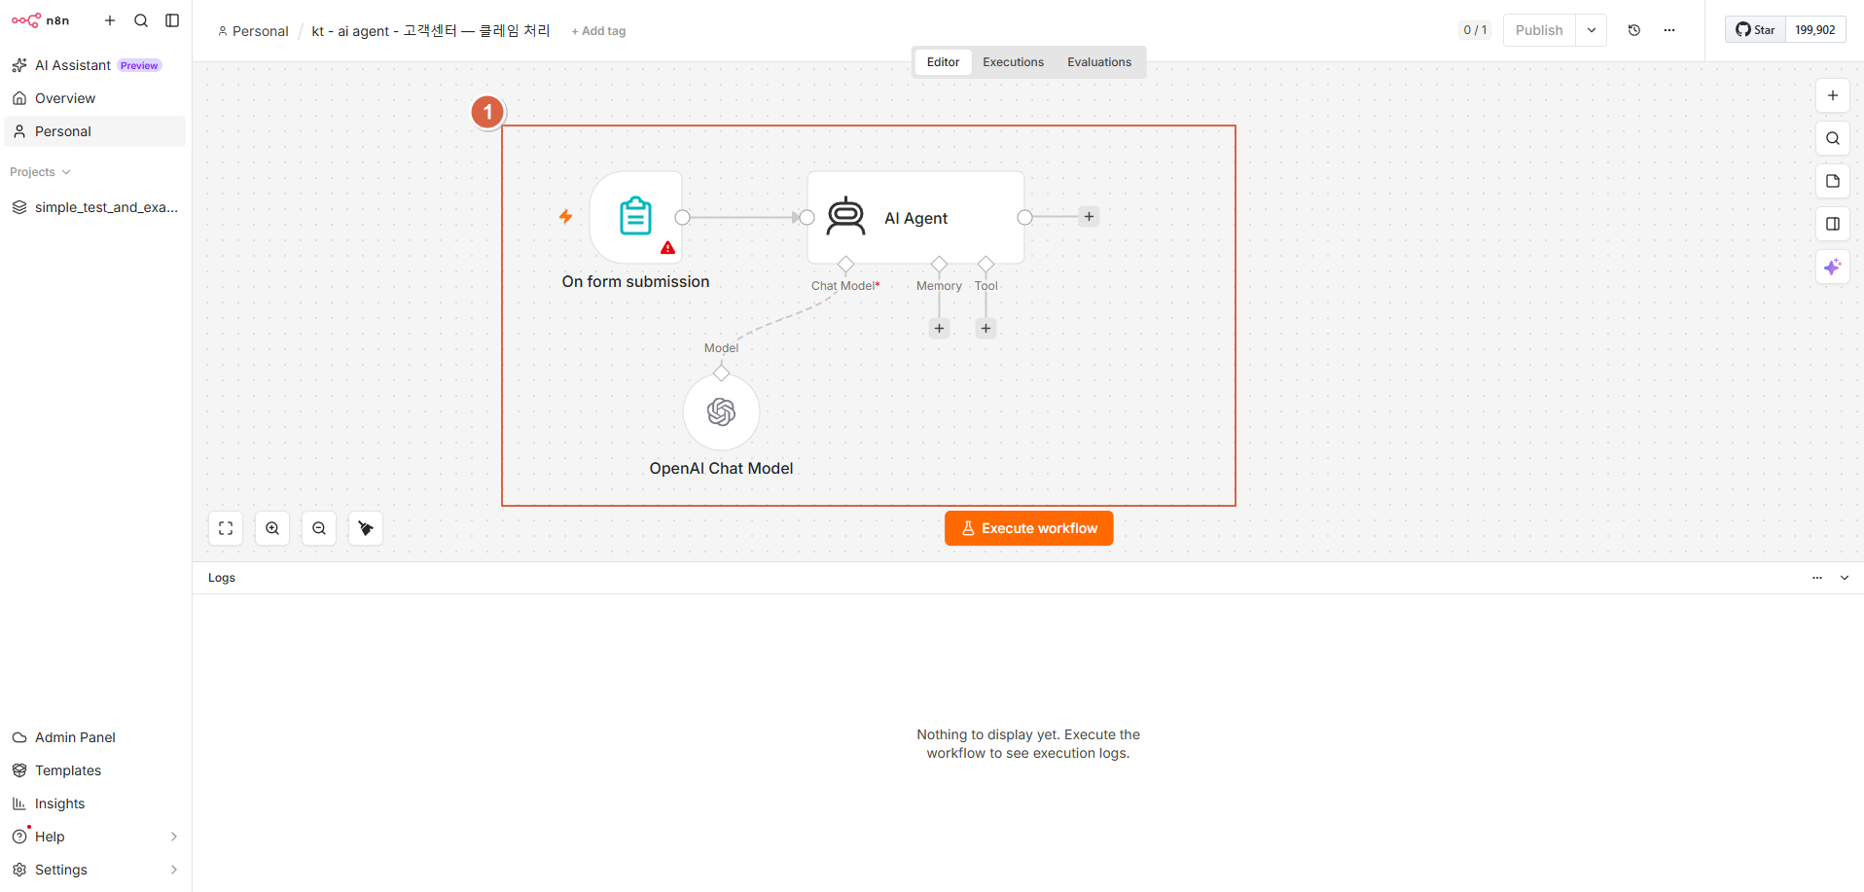The height and width of the screenshot is (892, 1864).
Task: Open the Publish dropdown arrow
Action: [x=1592, y=30]
